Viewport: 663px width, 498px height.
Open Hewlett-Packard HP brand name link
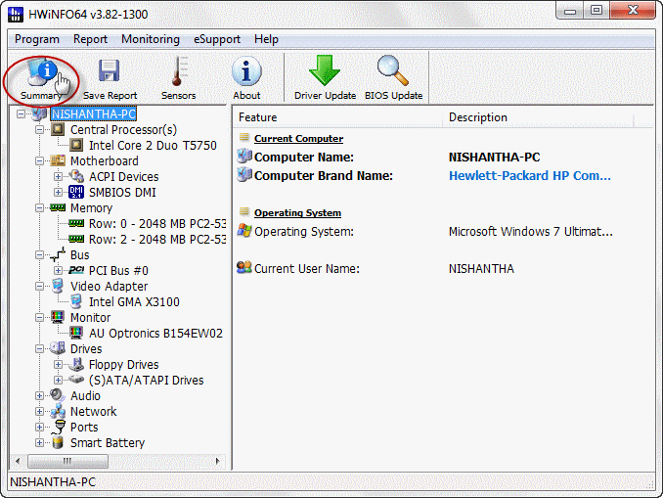coord(530,175)
